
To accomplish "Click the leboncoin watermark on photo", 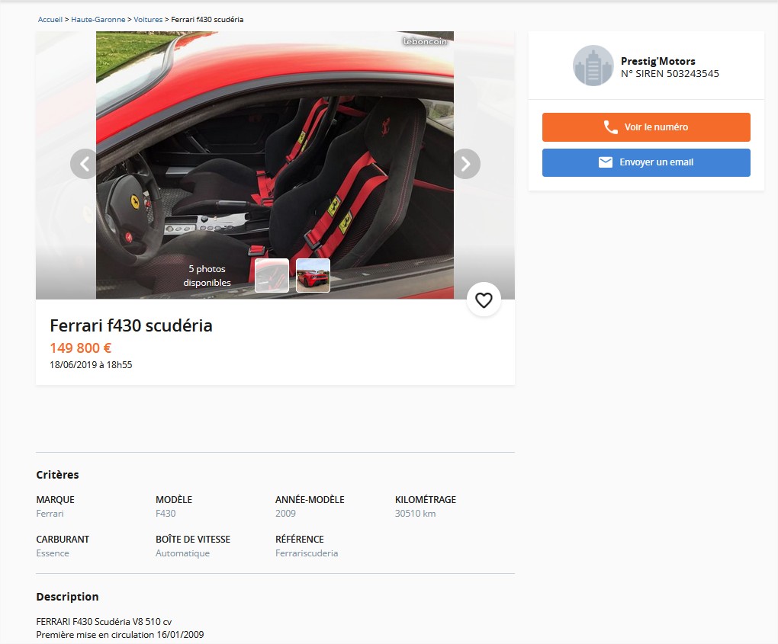I will 425,41.
